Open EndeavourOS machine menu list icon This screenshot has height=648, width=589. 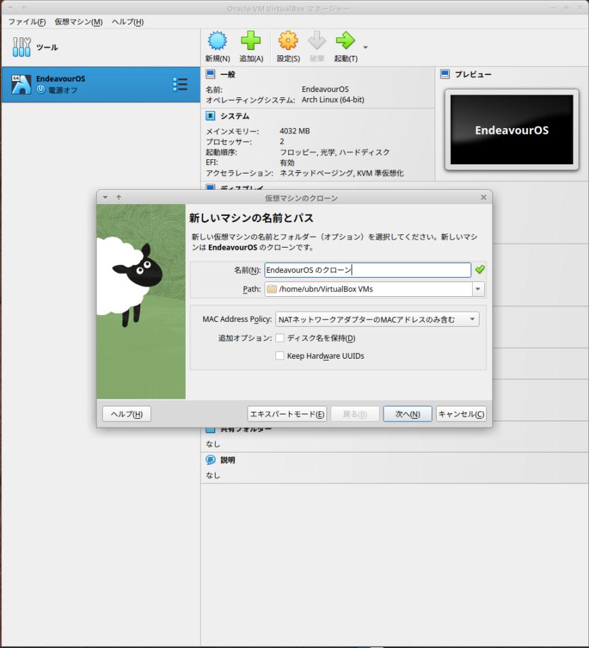tap(180, 84)
